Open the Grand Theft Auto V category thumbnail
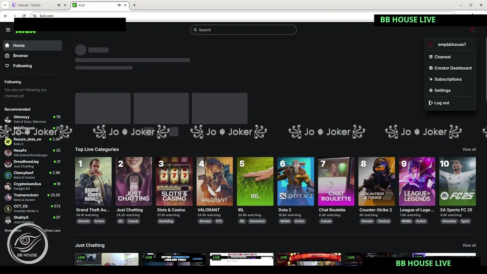487x274 pixels. pyautogui.click(x=93, y=182)
